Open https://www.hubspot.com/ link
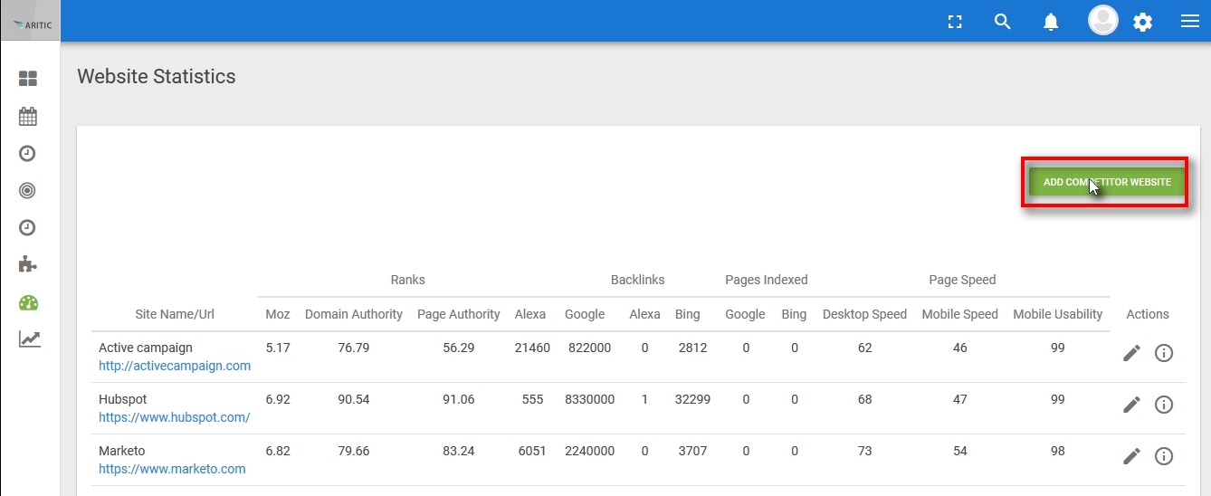The height and width of the screenshot is (496, 1211). pyautogui.click(x=175, y=417)
